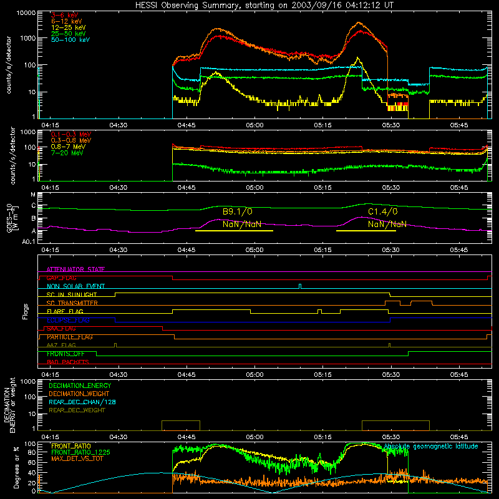499x499 pixels.
Task: Click the ECLIPSE_FLAG label
Action: click(68, 320)
